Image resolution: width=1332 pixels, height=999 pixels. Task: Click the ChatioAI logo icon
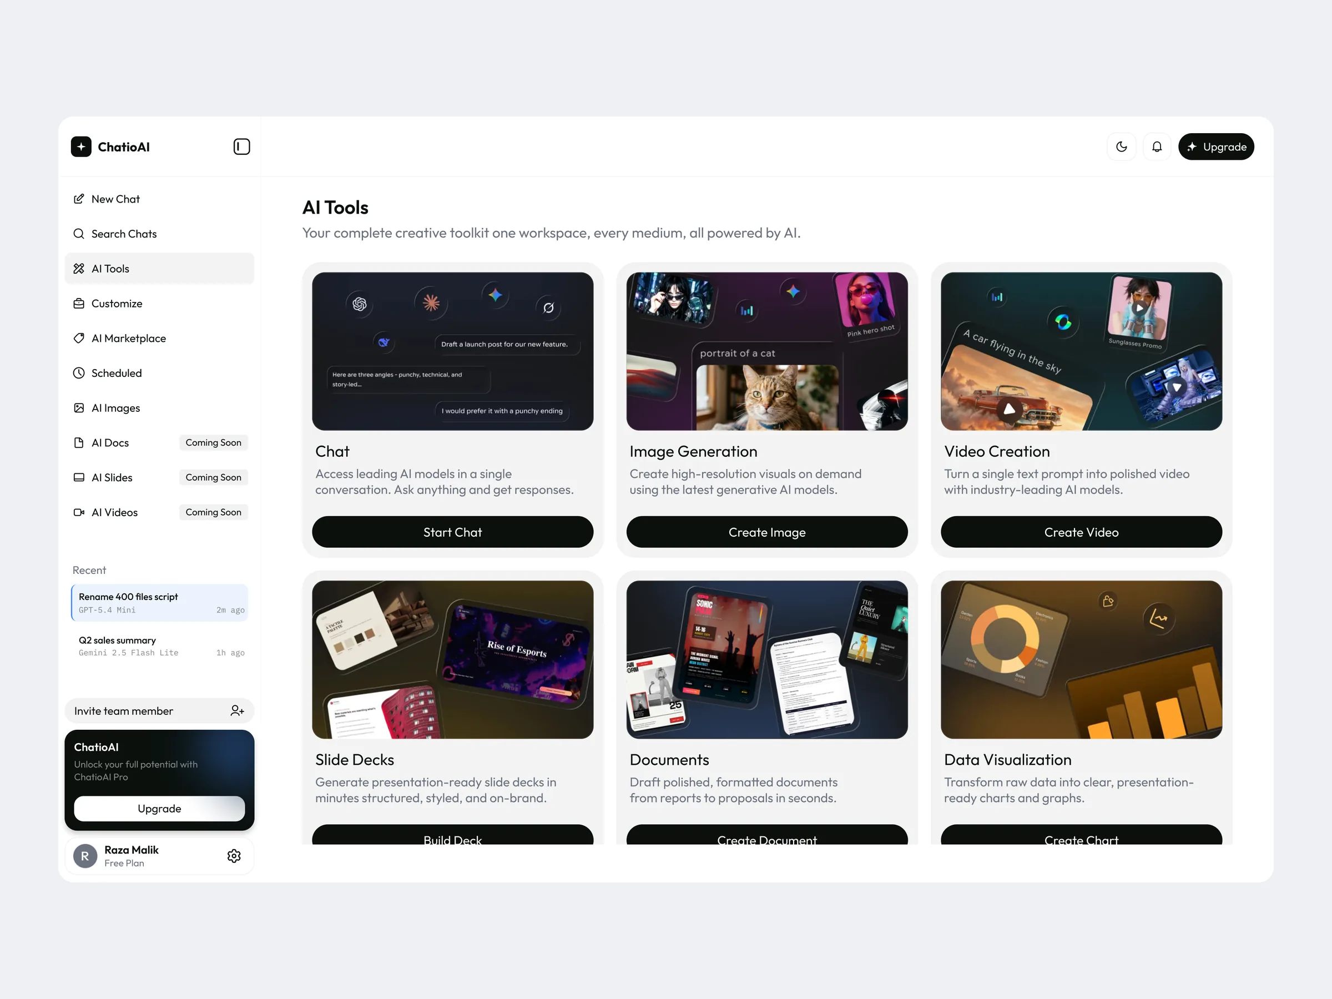(x=81, y=147)
